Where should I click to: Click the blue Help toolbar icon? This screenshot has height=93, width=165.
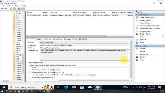pos(19,9)
